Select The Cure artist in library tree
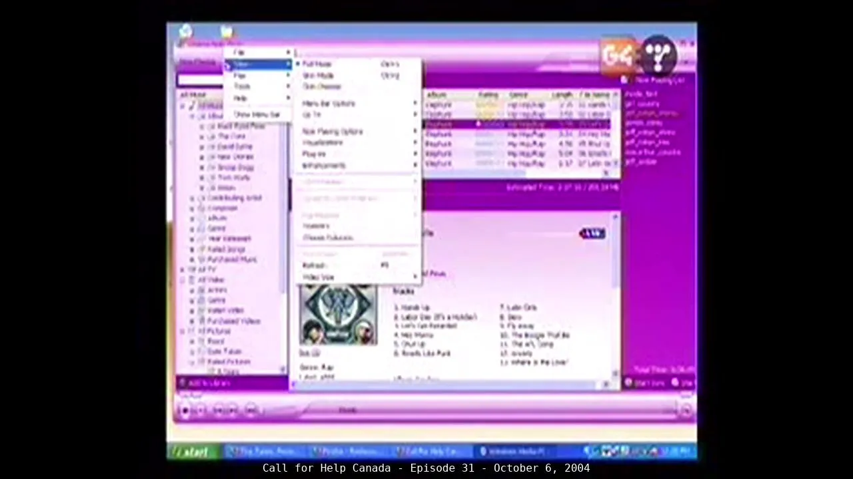This screenshot has width=853, height=479. tap(231, 136)
